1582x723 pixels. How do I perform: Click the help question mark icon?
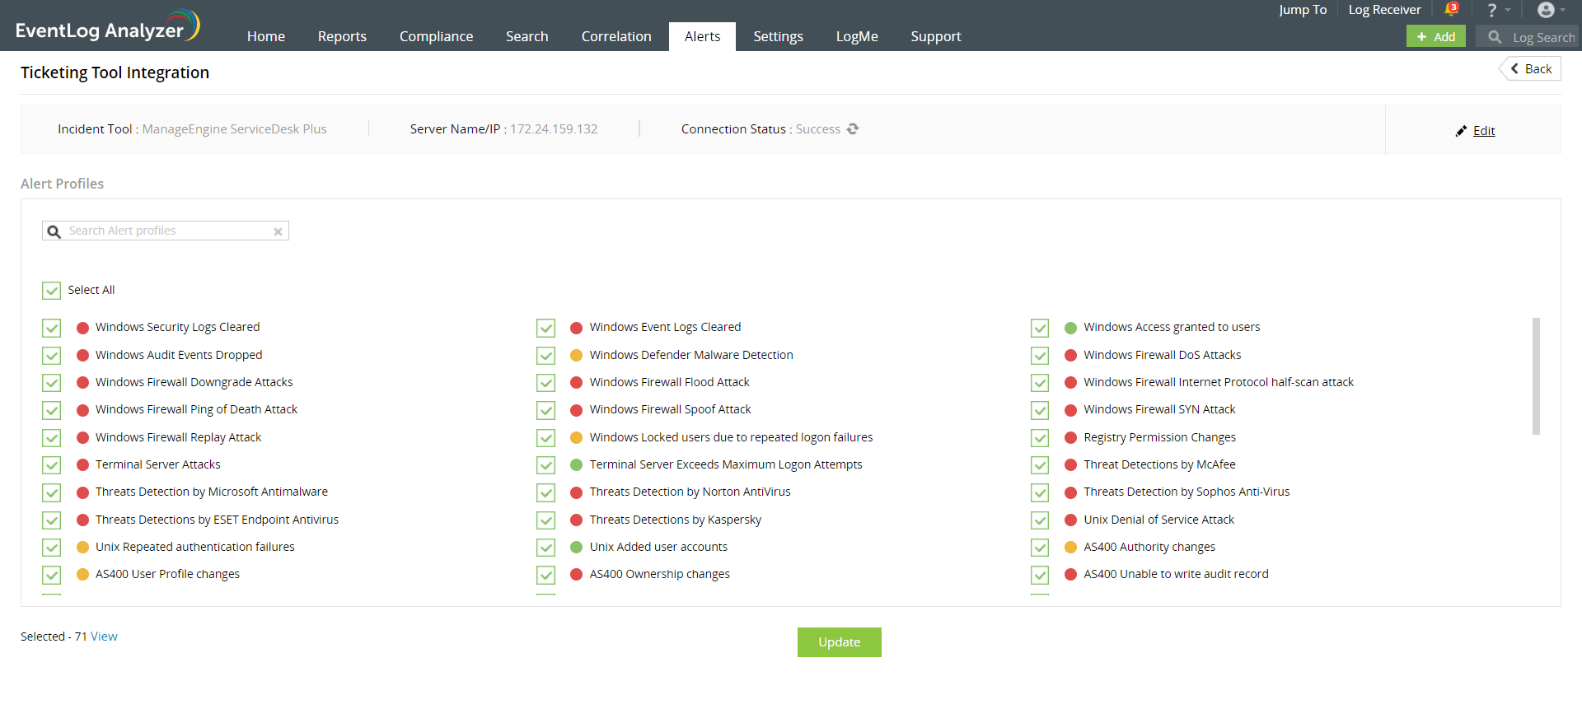coord(1491,10)
